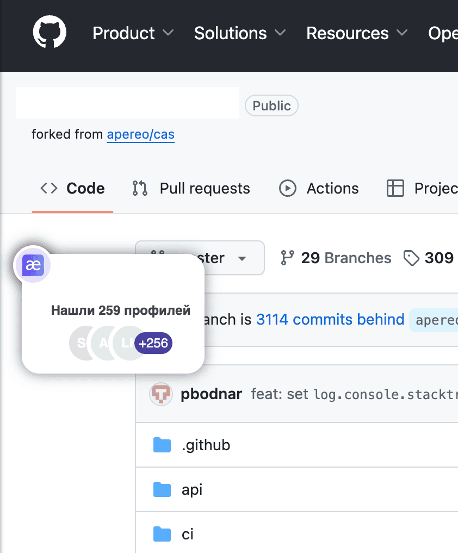458x553 pixels.
Task: Click the ci folder icon
Action: coord(162,535)
